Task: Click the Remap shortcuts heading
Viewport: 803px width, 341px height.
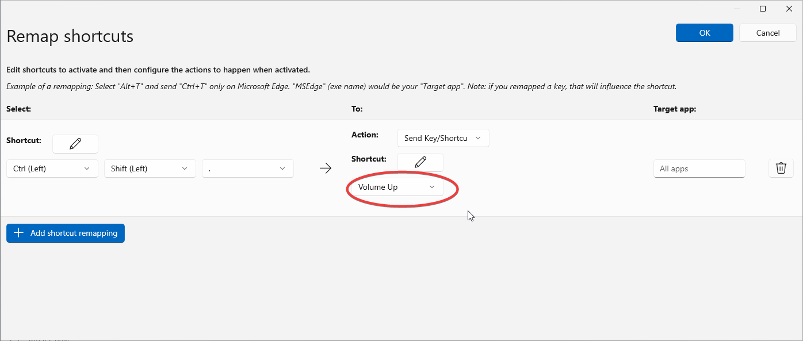Action: (70, 36)
